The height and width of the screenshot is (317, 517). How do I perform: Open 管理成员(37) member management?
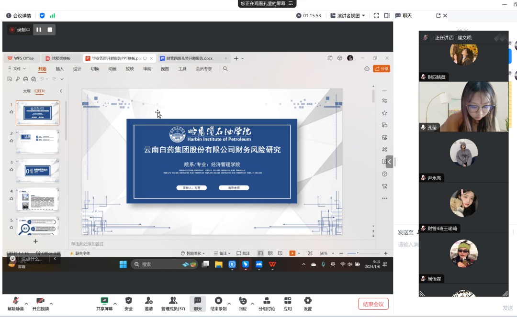173,301
